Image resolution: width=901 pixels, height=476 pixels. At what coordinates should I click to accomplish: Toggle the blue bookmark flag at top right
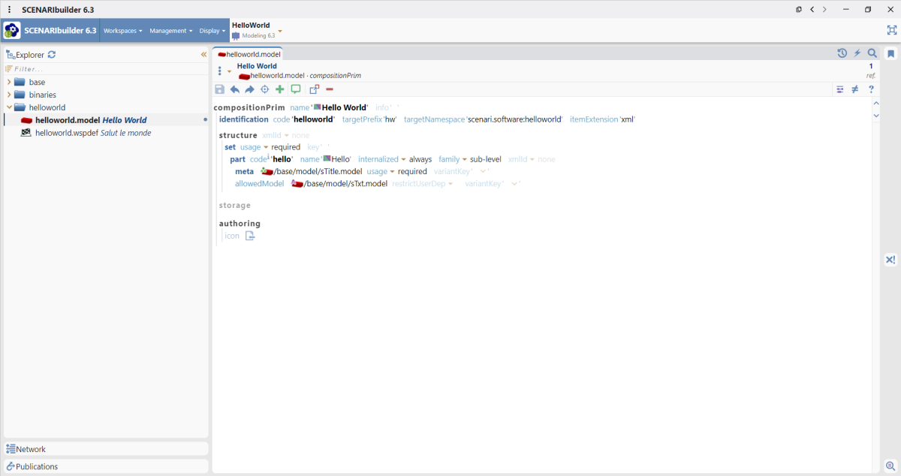point(892,53)
